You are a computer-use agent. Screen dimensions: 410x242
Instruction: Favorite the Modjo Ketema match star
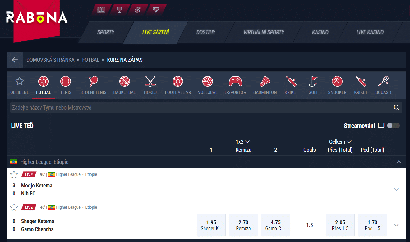coord(14,175)
